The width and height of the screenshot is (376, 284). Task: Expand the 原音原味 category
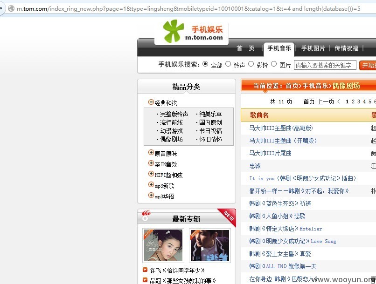[151, 152]
